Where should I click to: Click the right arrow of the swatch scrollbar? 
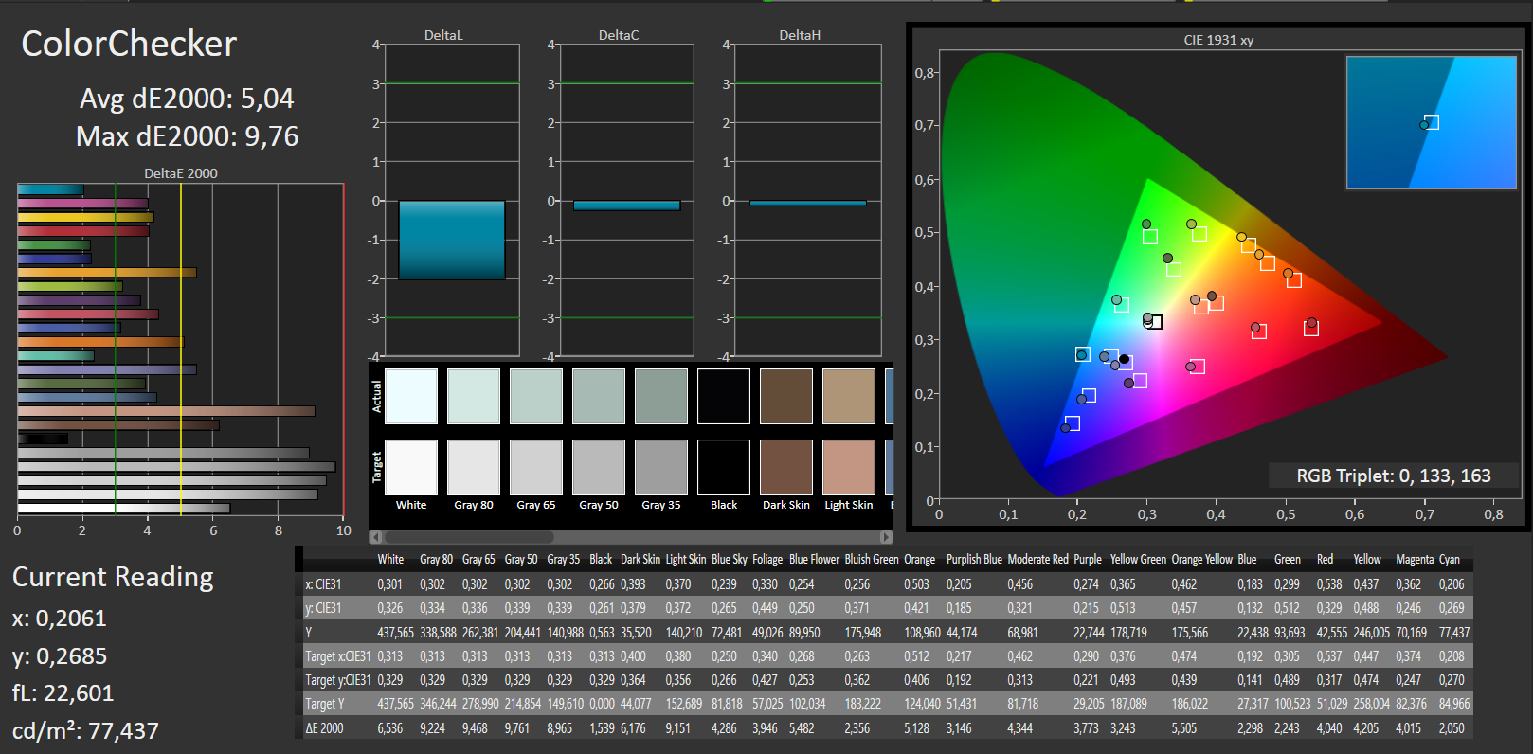pyautogui.click(x=887, y=537)
